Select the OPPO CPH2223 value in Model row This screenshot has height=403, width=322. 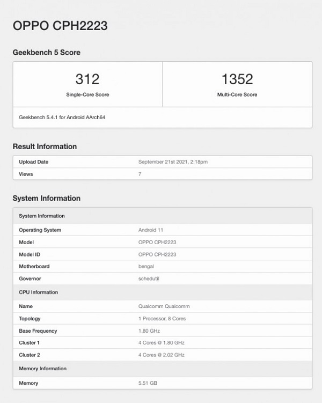click(x=157, y=243)
